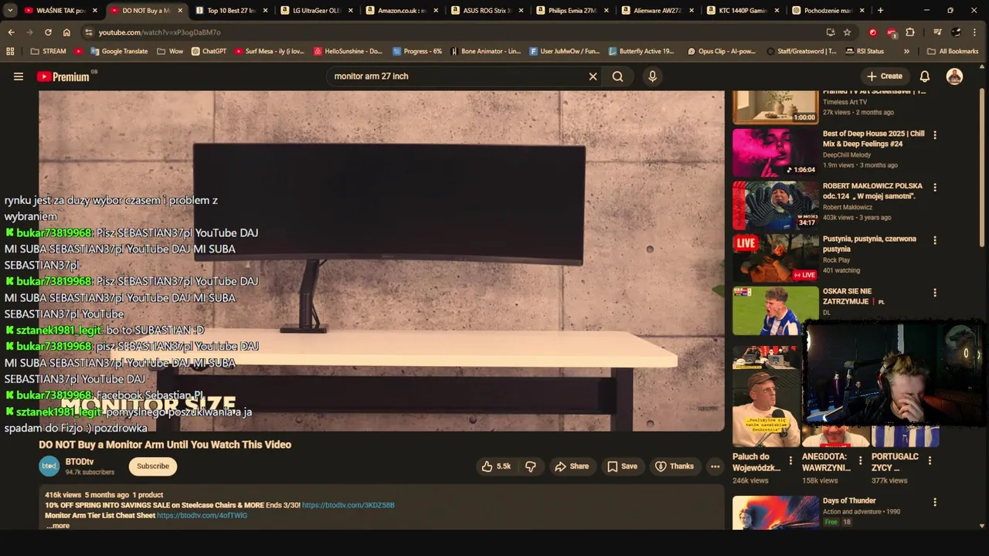This screenshot has width=989, height=556.
Task: Open options for Paluch do Wojewódzk... video
Action: [790, 461]
